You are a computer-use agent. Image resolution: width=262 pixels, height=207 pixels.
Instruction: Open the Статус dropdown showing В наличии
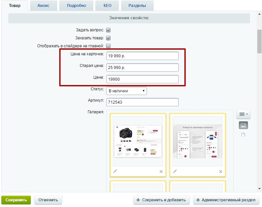pos(126,91)
